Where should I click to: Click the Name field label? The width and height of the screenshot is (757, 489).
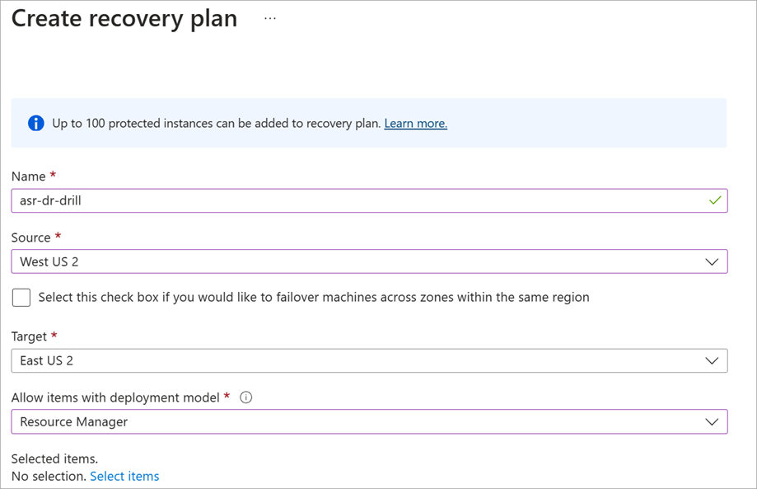[x=29, y=176]
